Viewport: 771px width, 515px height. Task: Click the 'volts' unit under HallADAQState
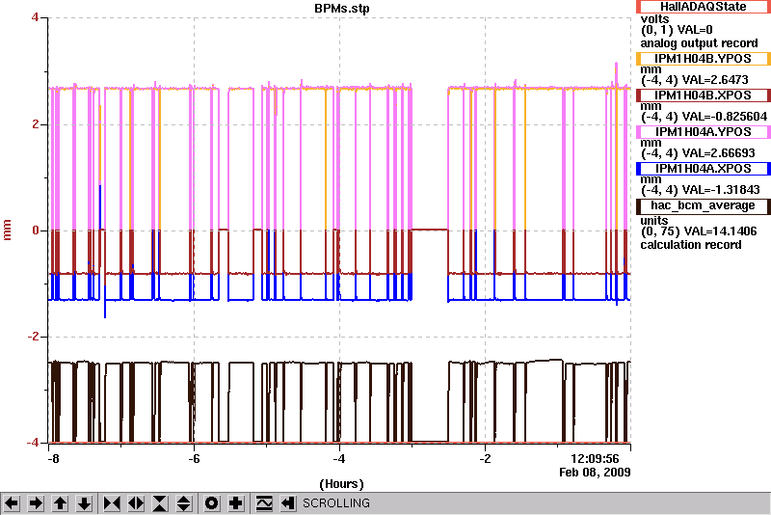(655, 19)
